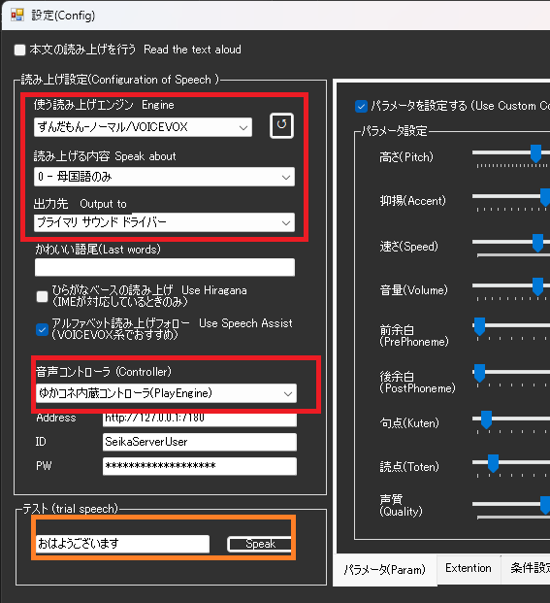The height and width of the screenshot is (603, 550).
Task: Open the Output to device dropdown
Action: [164, 222]
